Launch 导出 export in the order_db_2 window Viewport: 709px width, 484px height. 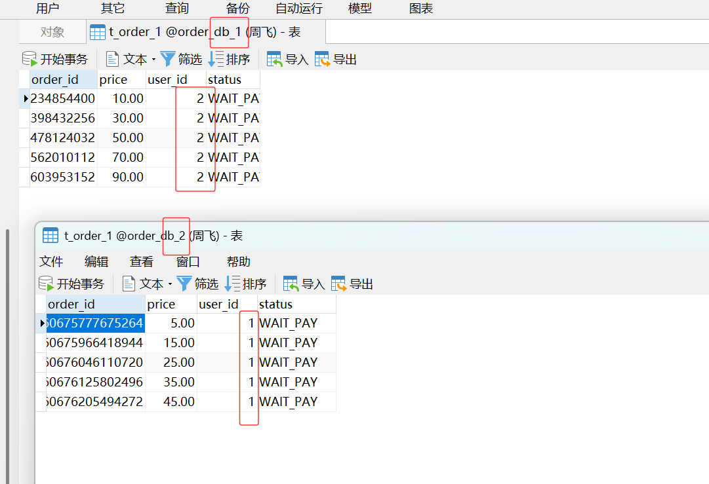tap(352, 284)
